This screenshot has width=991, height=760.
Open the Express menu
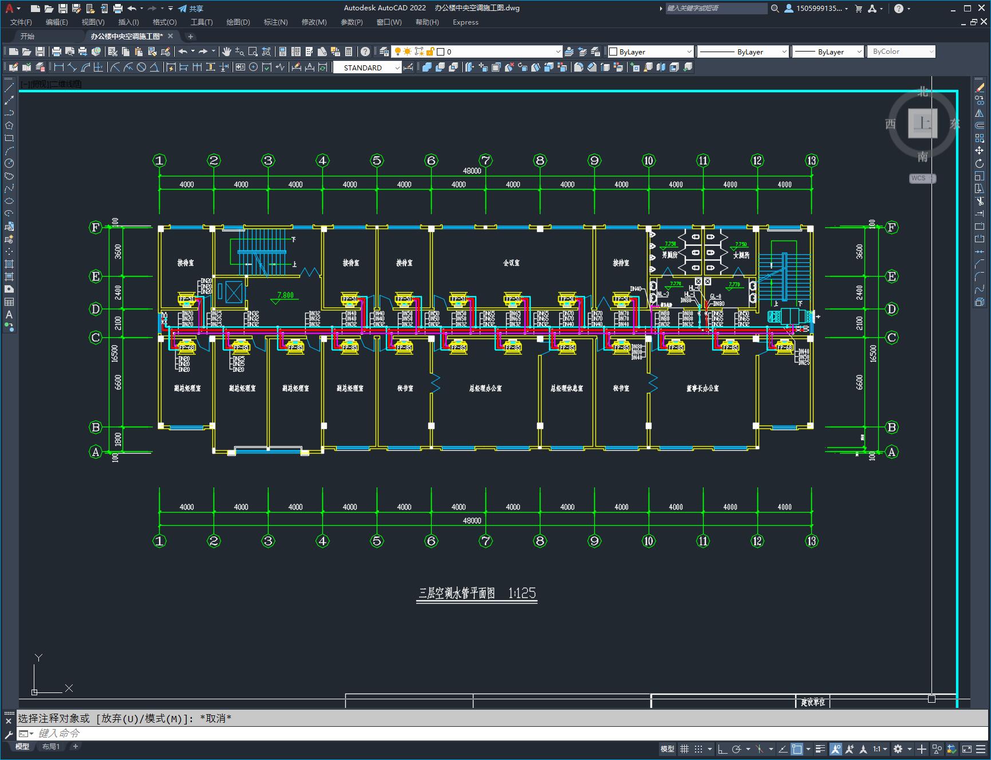(465, 22)
